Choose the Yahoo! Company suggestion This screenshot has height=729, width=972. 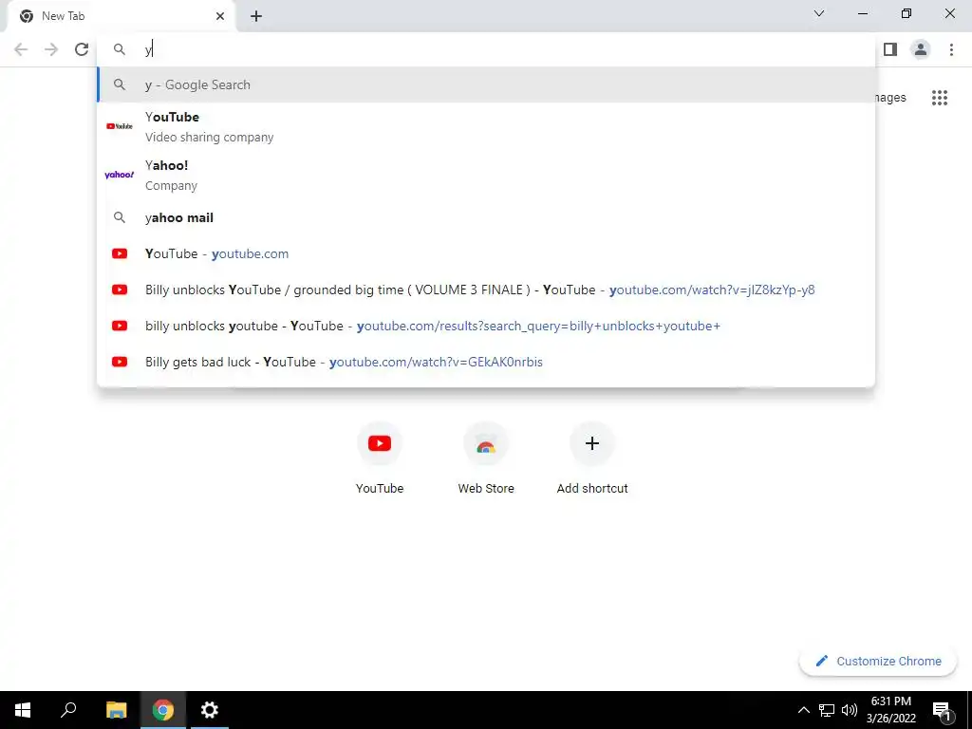click(486, 176)
